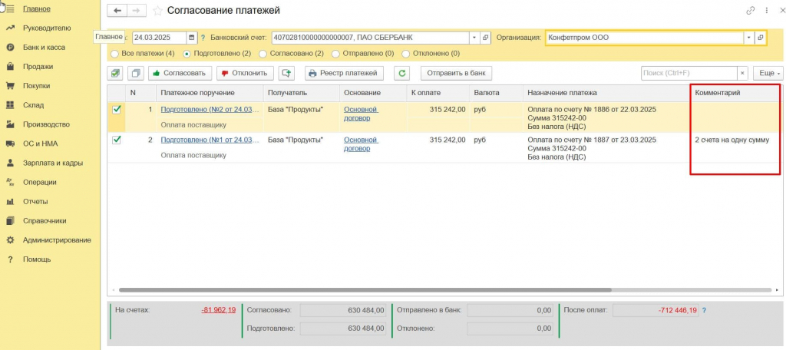Open the selected bank account card
The height and width of the screenshot is (350, 786).
pos(485,38)
